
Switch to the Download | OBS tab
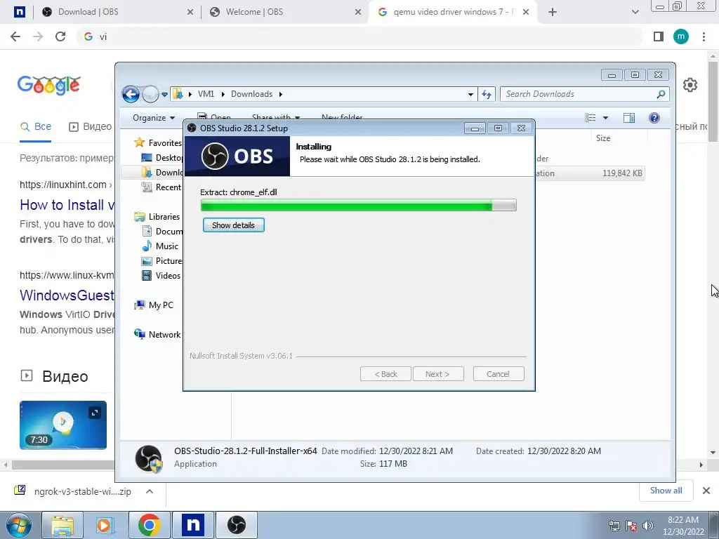pyautogui.click(x=116, y=12)
